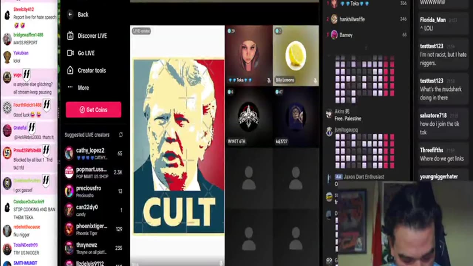Click the 2.3K viewer count for popmart.uss

coord(118,173)
